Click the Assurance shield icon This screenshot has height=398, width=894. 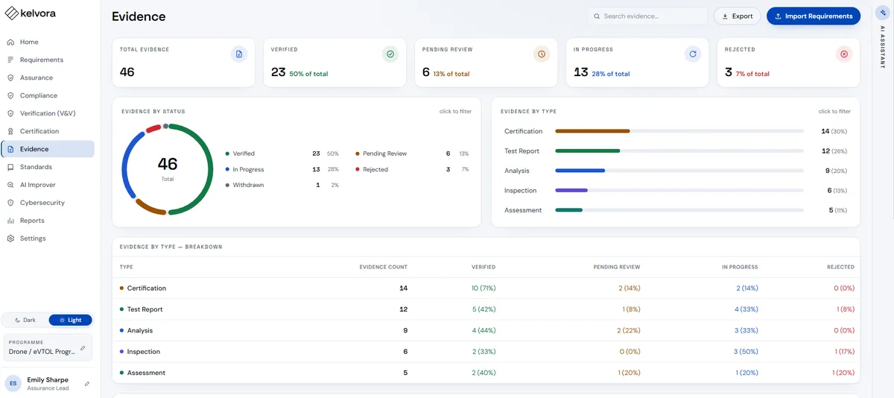(10, 78)
